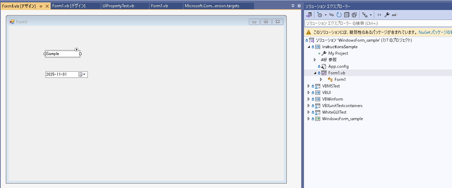Switch to the Form1.vb code tab
This screenshot has height=188, width=452.
pos(167,6)
